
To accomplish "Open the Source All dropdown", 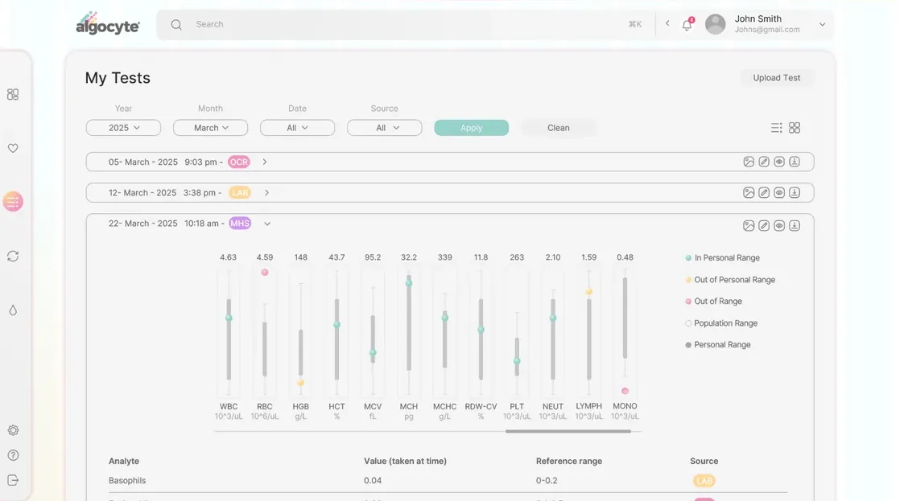I will tap(385, 128).
